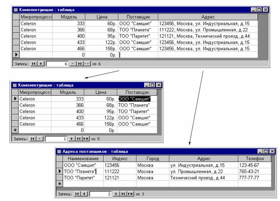
Task: Click the new-row asterisk selector in Адреса поставщиков table
Action: click(59, 184)
